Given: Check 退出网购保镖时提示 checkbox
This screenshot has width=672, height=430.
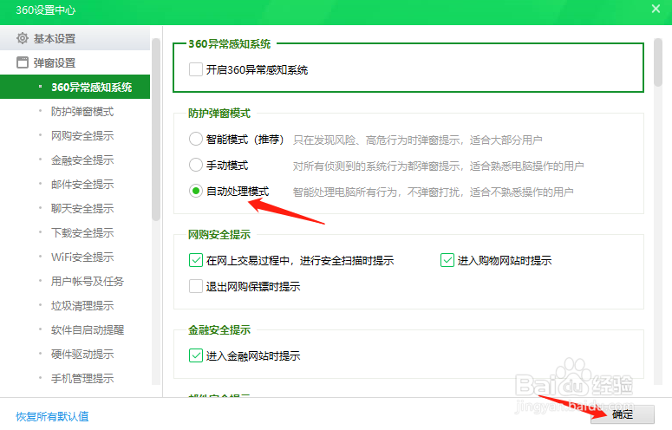Looking at the screenshot, I should tap(196, 286).
